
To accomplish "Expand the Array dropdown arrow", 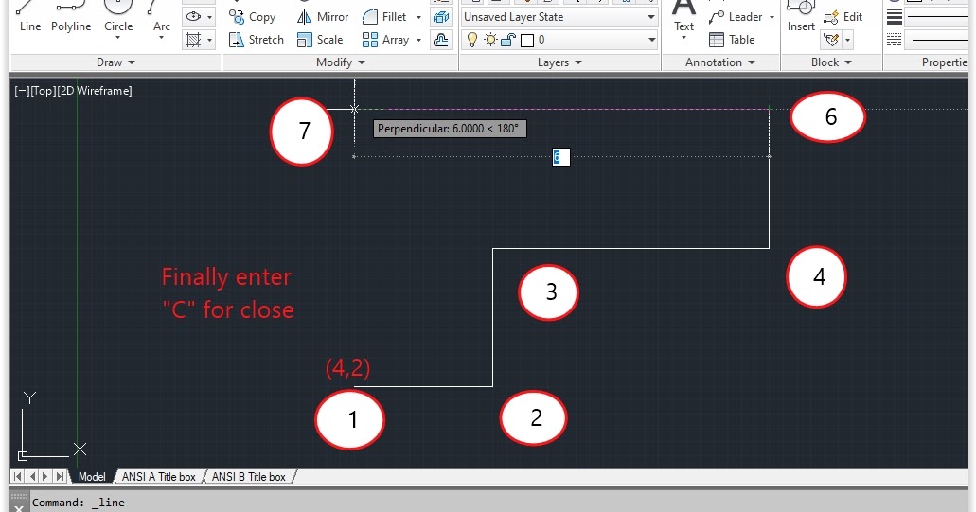I will pyautogui.click(x=418, y=40).
